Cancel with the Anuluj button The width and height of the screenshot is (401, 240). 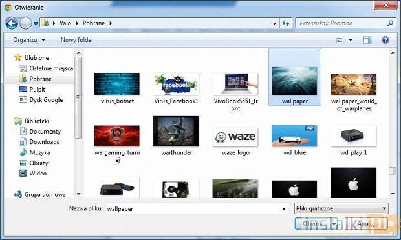click(x=366, y=224)
